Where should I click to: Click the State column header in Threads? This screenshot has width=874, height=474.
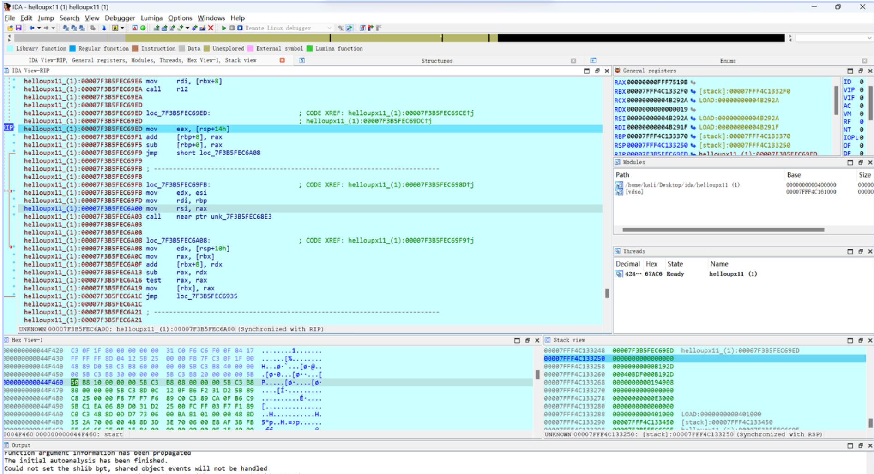pyautogui.click(x=675, y=264)
